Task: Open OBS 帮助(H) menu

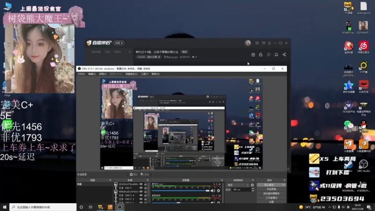Action: (x=156, y=74)
